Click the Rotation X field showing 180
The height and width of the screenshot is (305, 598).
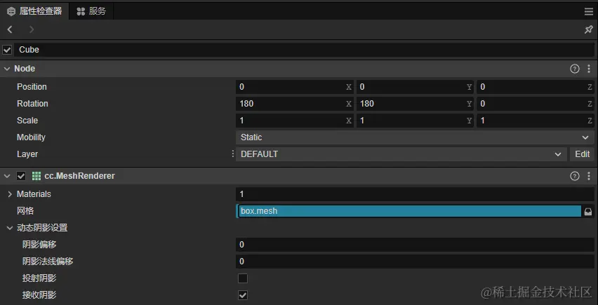(294, 104)
